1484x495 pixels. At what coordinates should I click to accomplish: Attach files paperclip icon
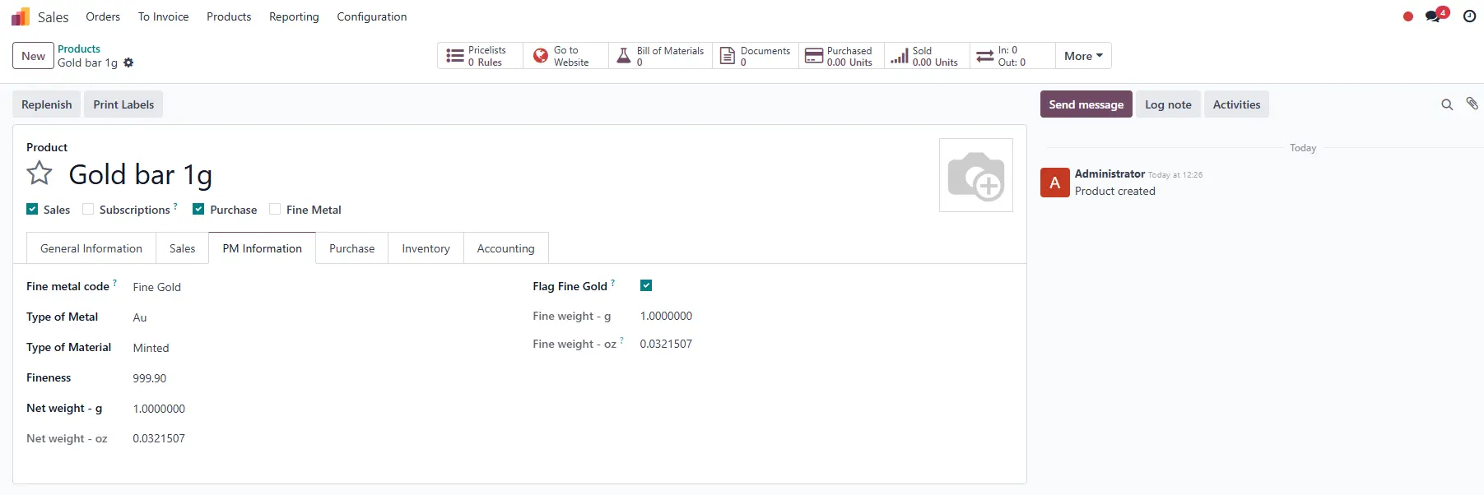(1472, 104)
